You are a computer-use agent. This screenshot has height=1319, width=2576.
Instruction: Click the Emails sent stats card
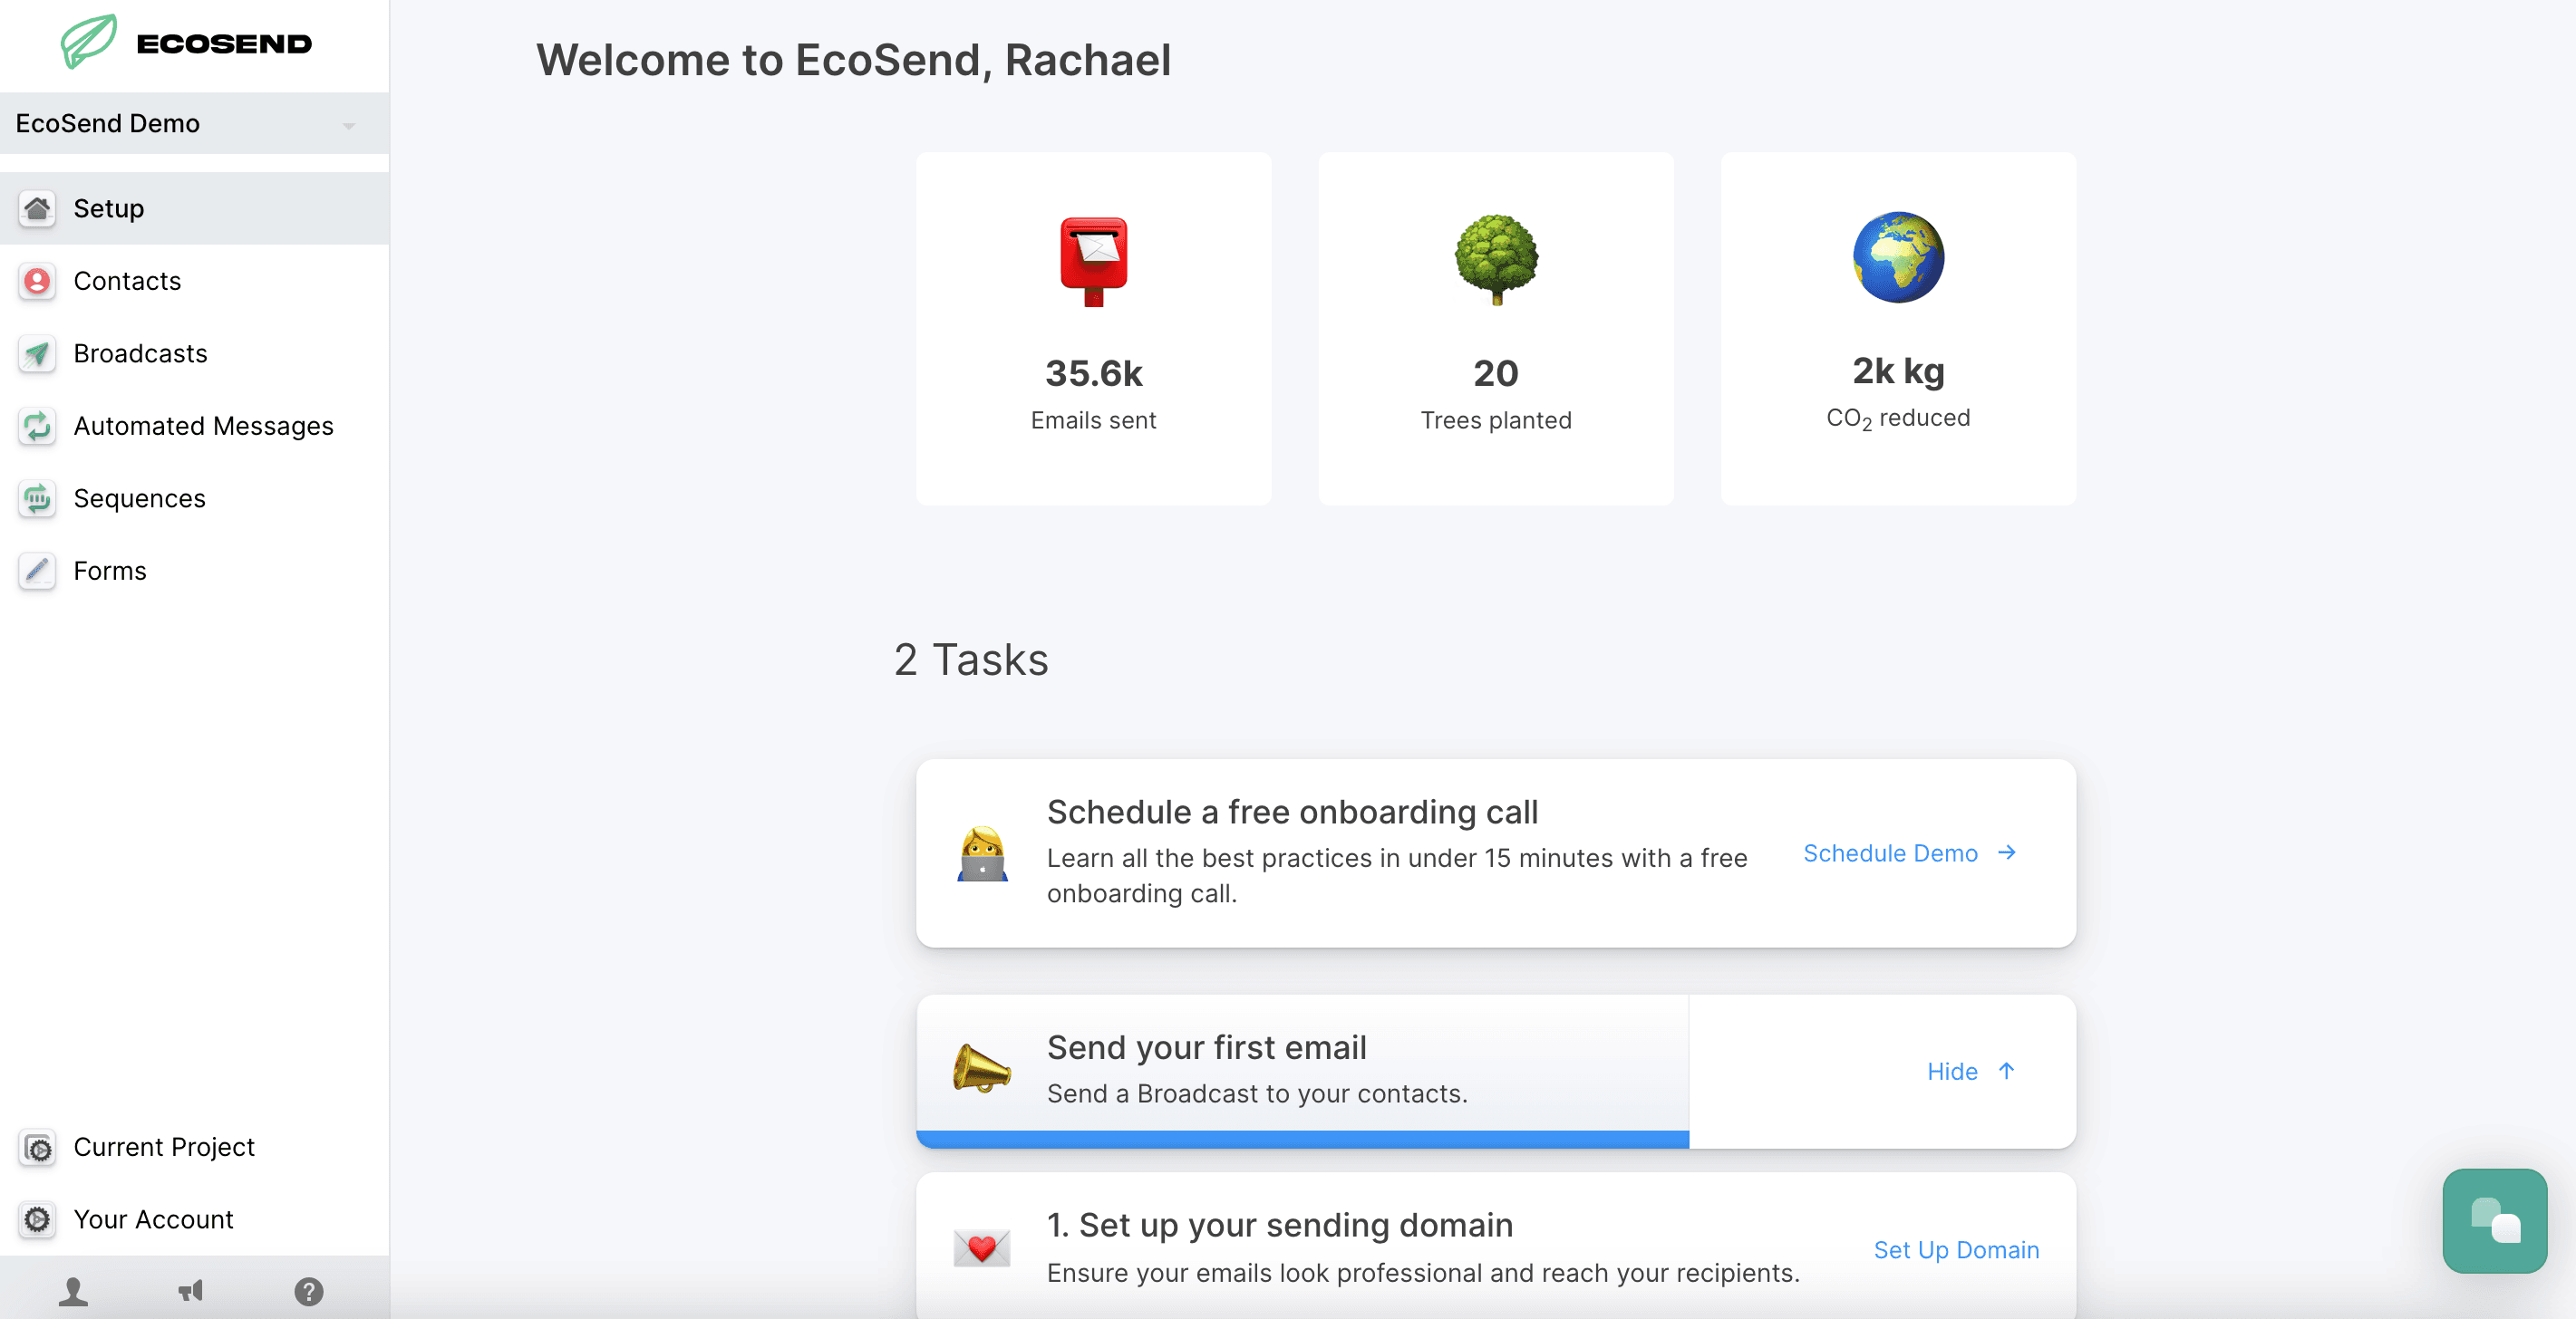click(1093, 329)
